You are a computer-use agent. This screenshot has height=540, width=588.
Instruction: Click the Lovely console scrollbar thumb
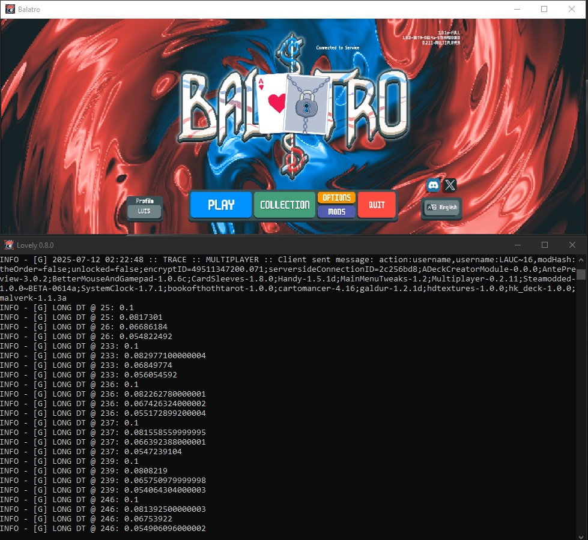tap(581, 274)
